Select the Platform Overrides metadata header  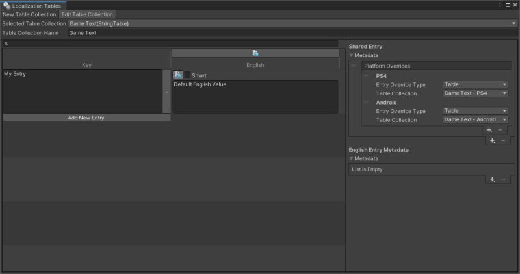pos(436,66)
